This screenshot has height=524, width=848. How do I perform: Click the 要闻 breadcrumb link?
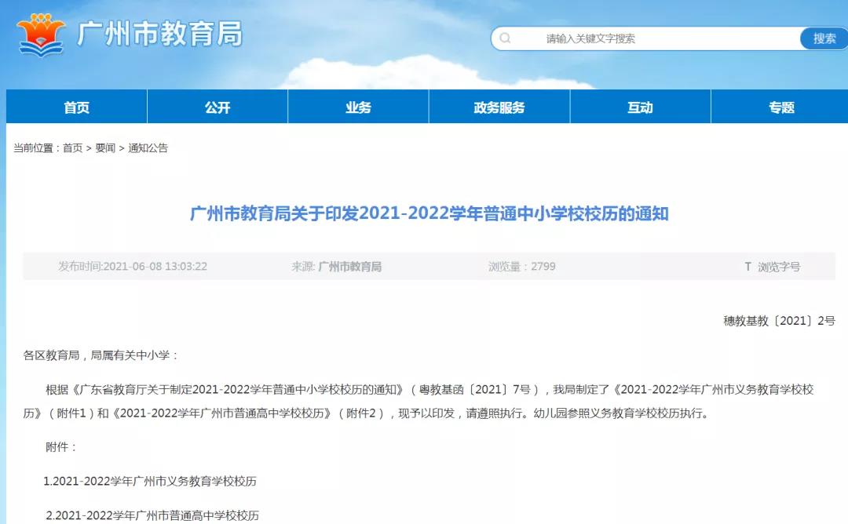click(x=105, y=148)
